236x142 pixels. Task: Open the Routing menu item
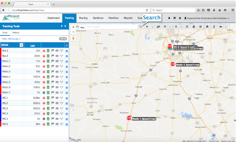pos(83,18)
